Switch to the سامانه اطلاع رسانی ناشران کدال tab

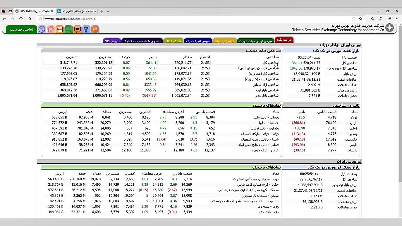tap(77, 11)
